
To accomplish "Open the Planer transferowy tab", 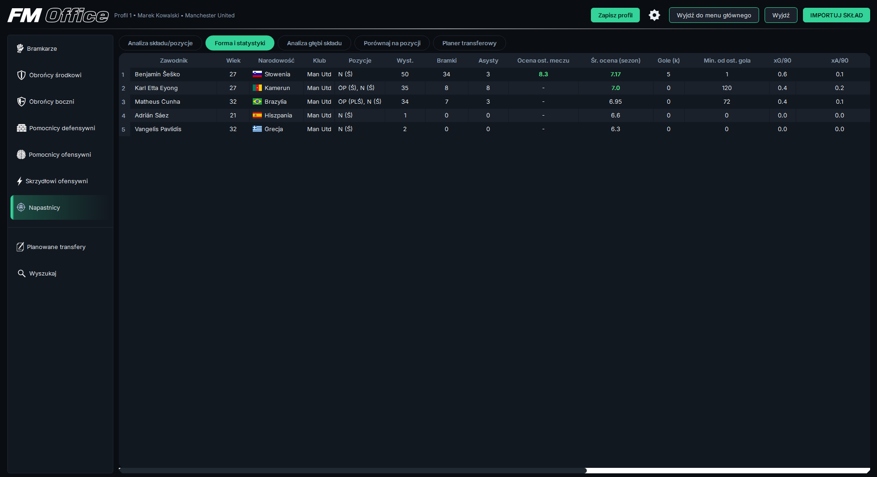I will (x=469, y=43).
